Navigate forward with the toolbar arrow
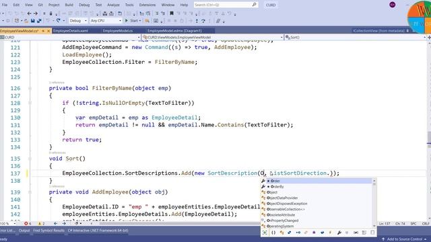 point(36,13)
